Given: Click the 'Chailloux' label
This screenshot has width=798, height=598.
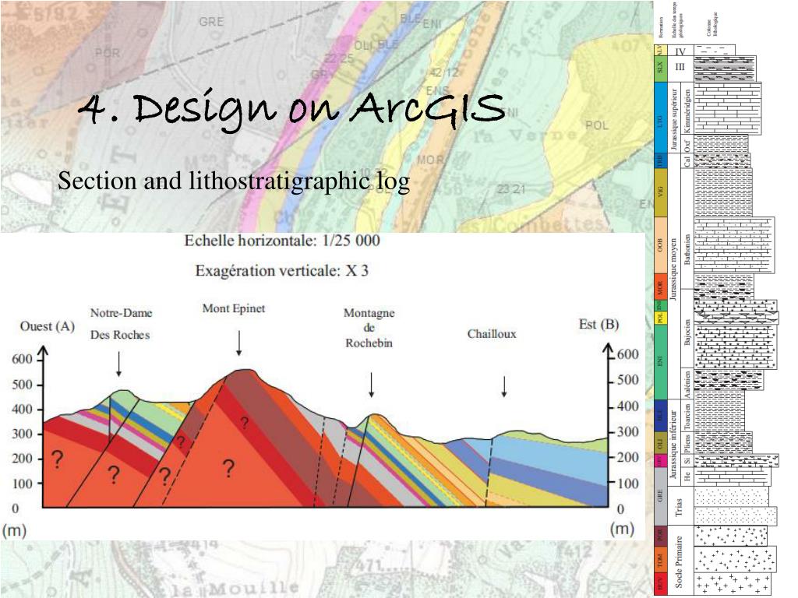Looking at the screenshot, I should tap(492, 333).
